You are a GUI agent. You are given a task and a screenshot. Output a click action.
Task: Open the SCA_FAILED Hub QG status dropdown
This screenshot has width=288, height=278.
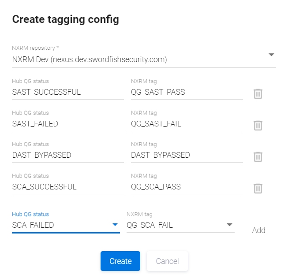115,225
